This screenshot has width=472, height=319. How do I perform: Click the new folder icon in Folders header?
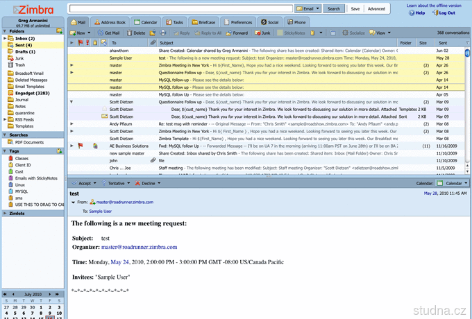coord(59,32)
